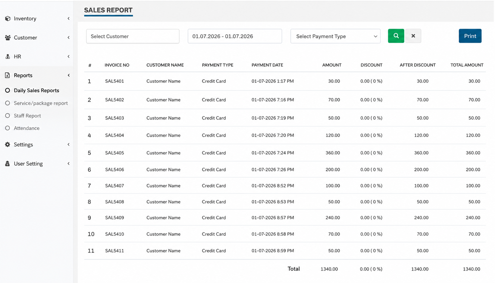
Task: Click invoice number SAL5403
Action: click(115, 118)
